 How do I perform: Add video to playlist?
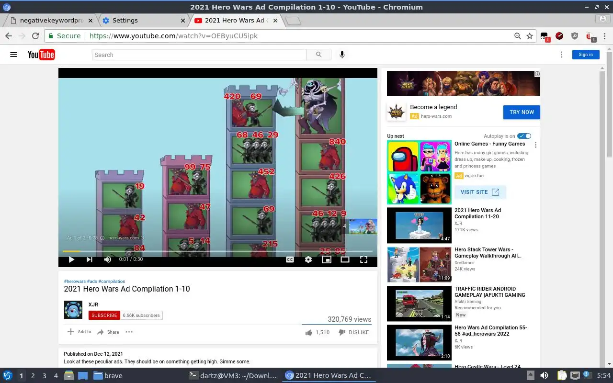[79, 332]
